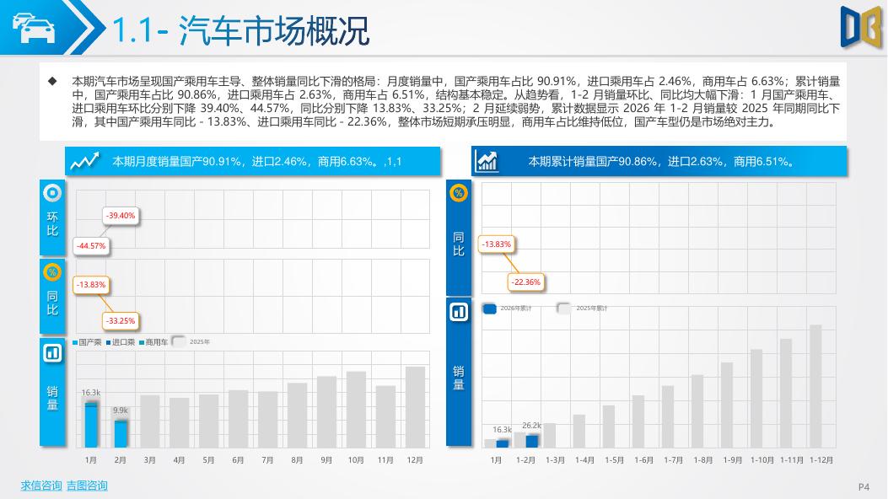Click the black diamond bullet before the summary text
The height and width of the screenshot is (499, 888).
click(x=52, y=81)
